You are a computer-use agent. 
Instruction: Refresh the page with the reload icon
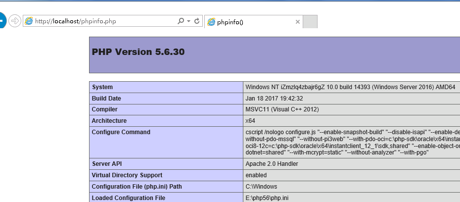click(197, 21)
